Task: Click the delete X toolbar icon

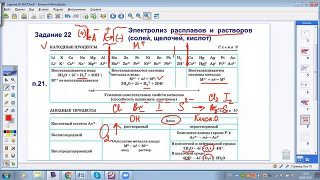Action: 58,16
